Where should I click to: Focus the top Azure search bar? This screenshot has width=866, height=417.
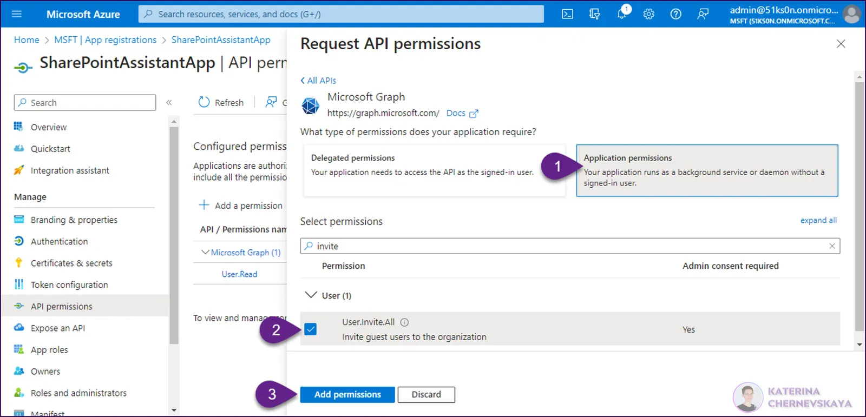(x=341, y=14)
